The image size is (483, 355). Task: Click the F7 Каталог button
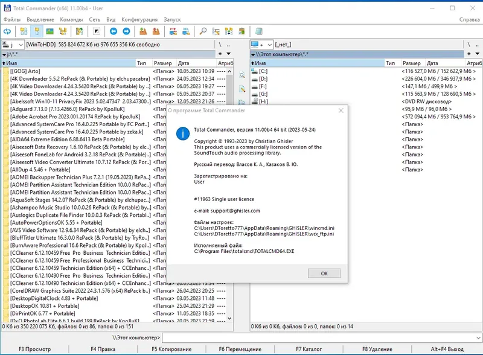click(x=309, y=349)
